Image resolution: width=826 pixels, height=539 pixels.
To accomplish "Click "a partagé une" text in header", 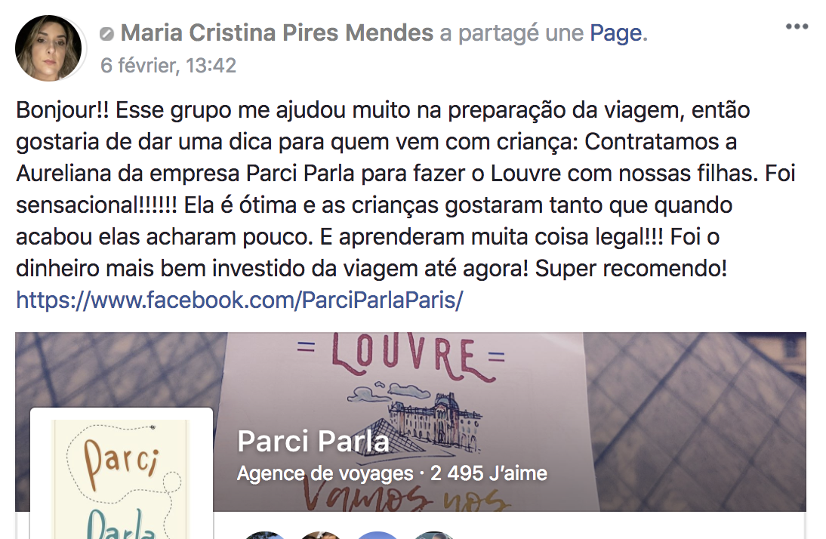I will (511, 33).
